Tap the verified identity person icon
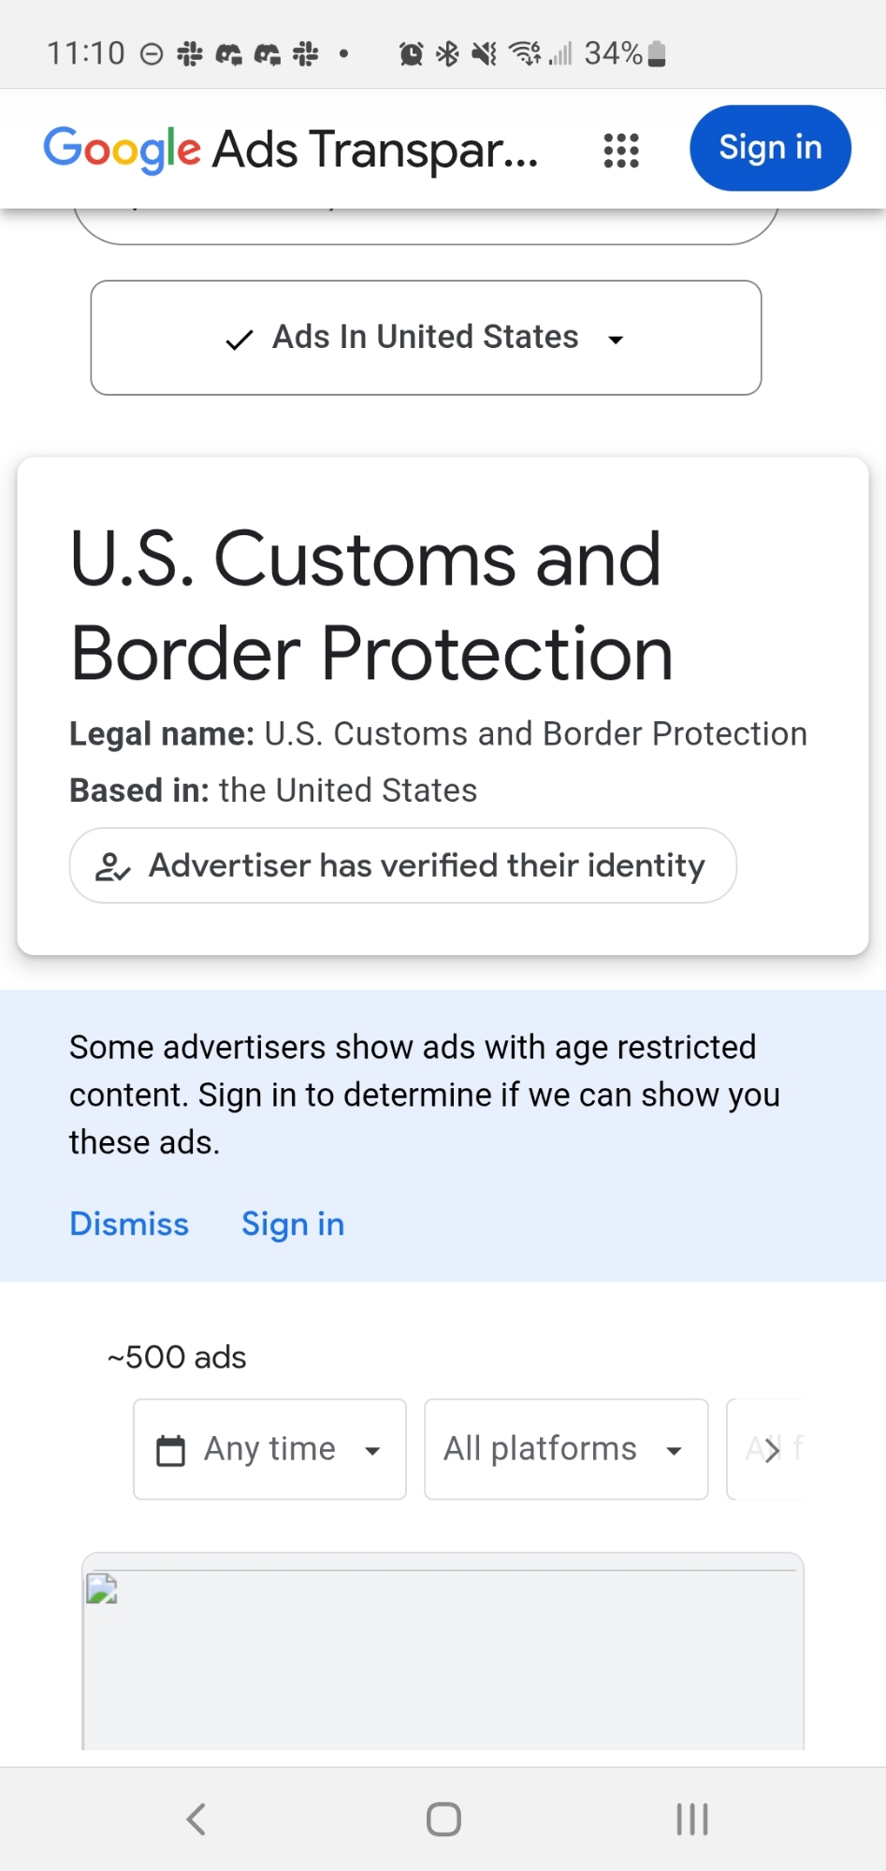This screenshot has width=886, height=1871. [112, 867]
